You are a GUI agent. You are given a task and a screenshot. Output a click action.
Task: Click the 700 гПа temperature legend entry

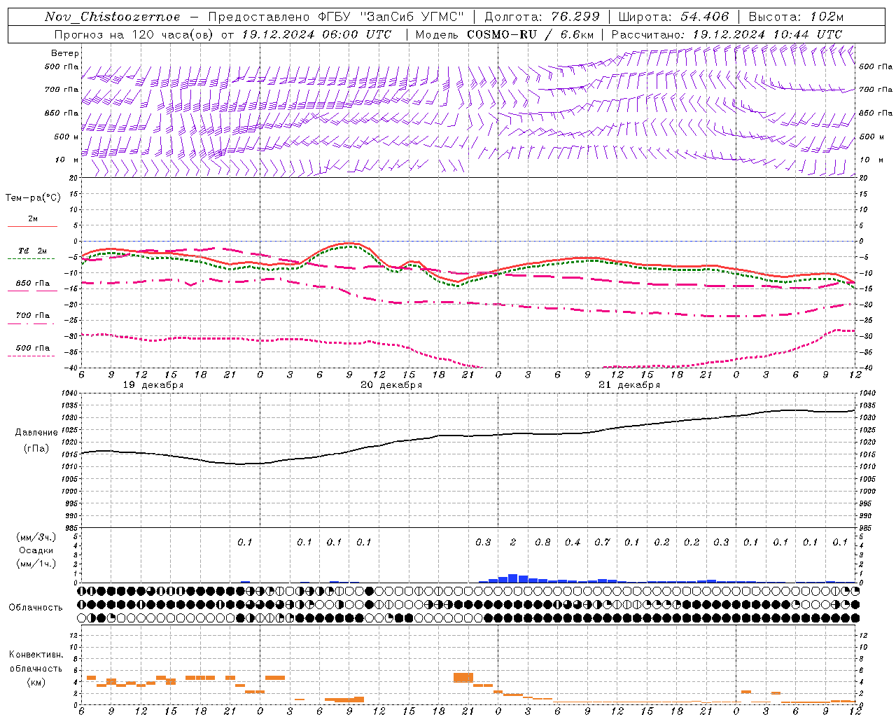(x=33, y=316)
